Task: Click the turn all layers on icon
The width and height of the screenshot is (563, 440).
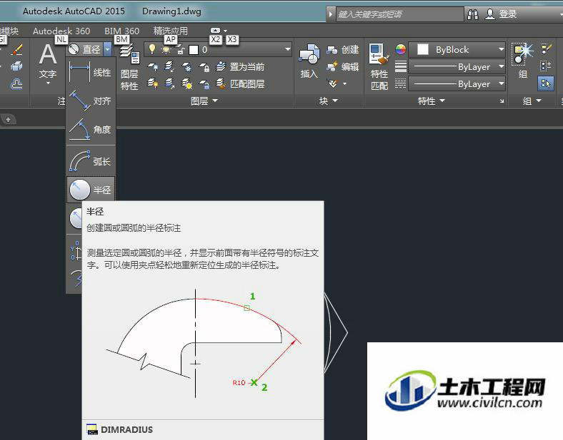Action: tap(153, 84)
